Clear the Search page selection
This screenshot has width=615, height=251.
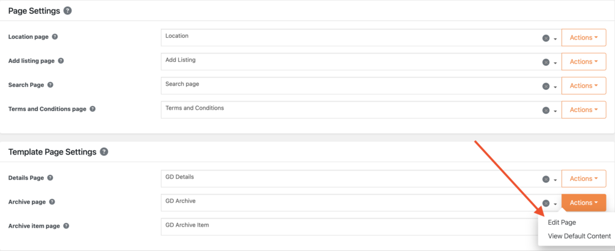pyautogui.click(x=545, y=86)
